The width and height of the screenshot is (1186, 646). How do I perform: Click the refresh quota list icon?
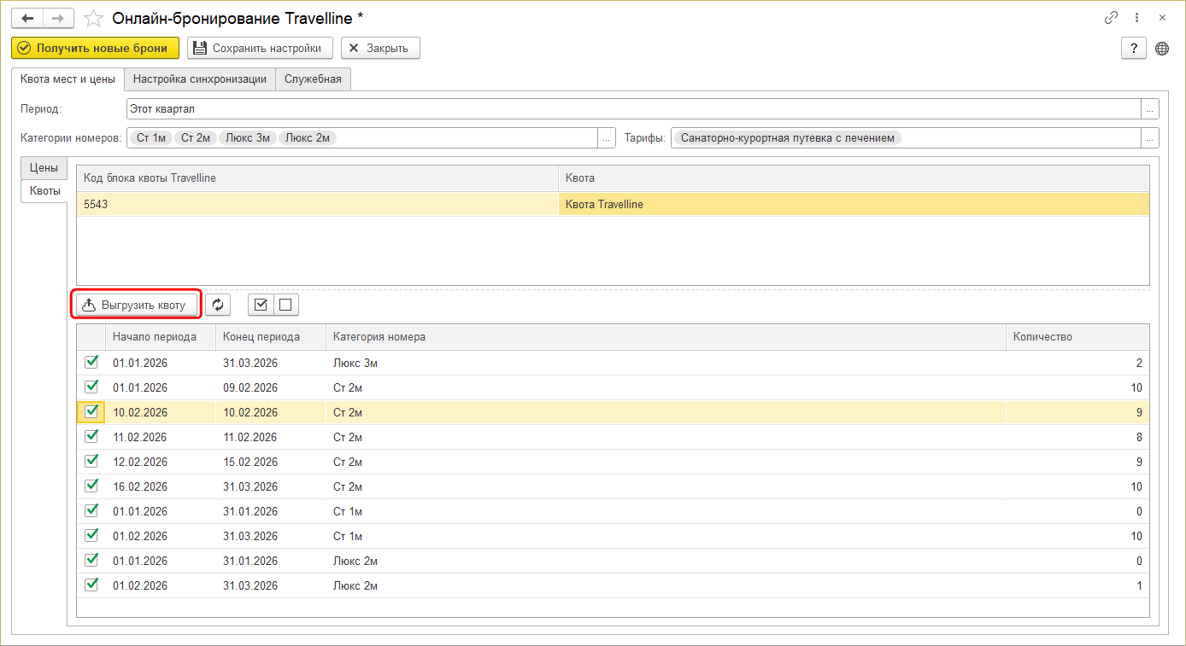click(x=218, y=305)
